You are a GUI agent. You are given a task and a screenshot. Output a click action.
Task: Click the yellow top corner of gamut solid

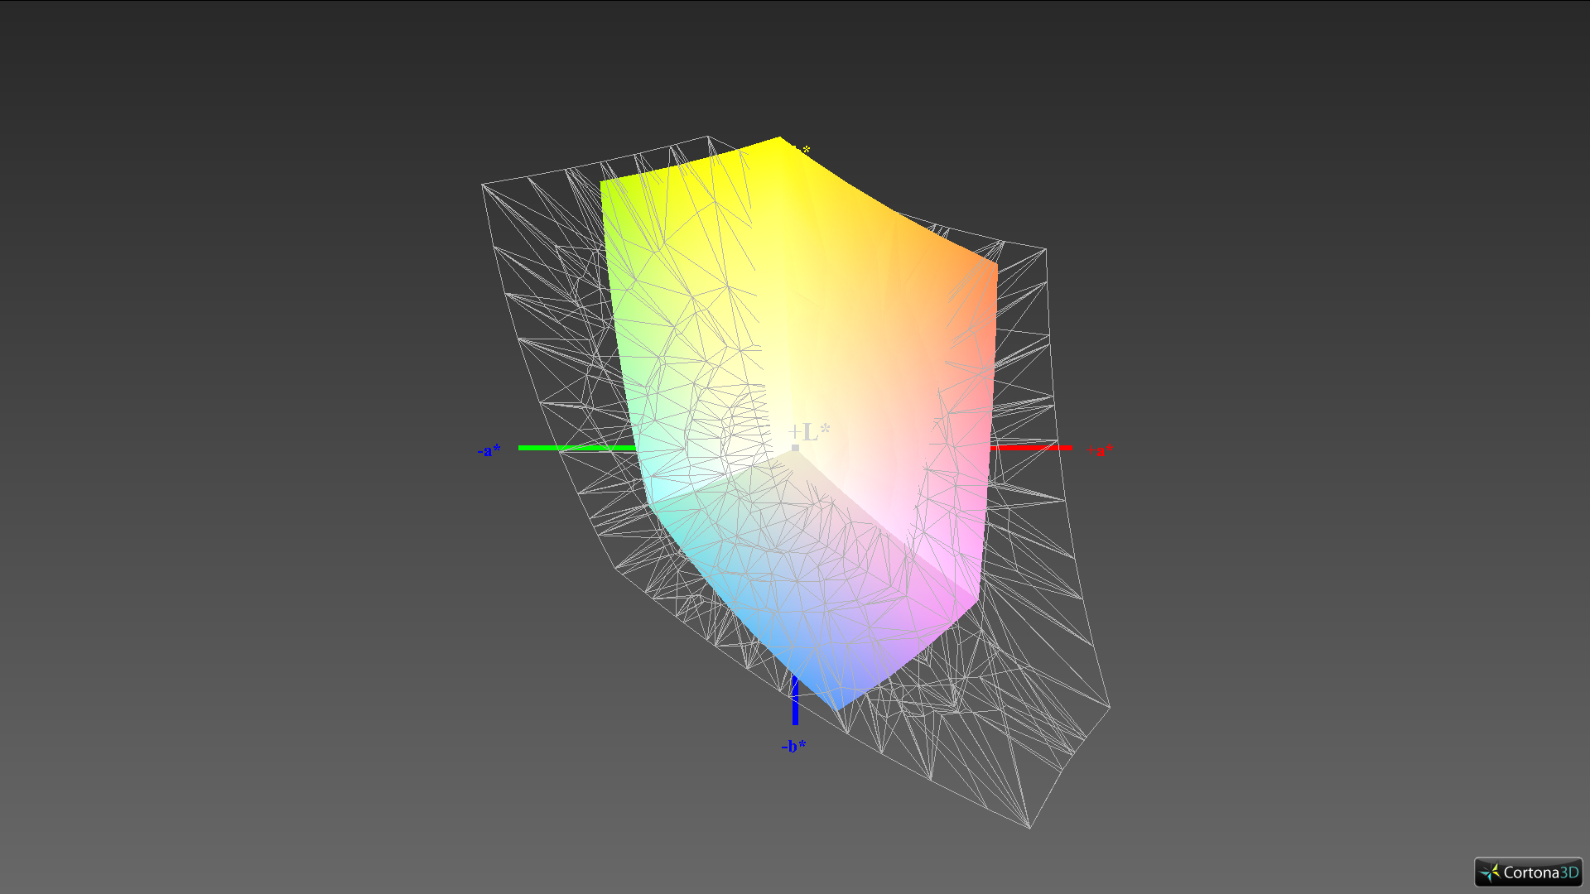click(779, 139)
